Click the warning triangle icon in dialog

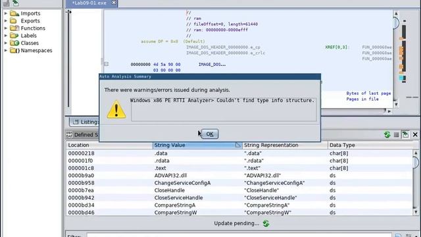tap(116, 110)
